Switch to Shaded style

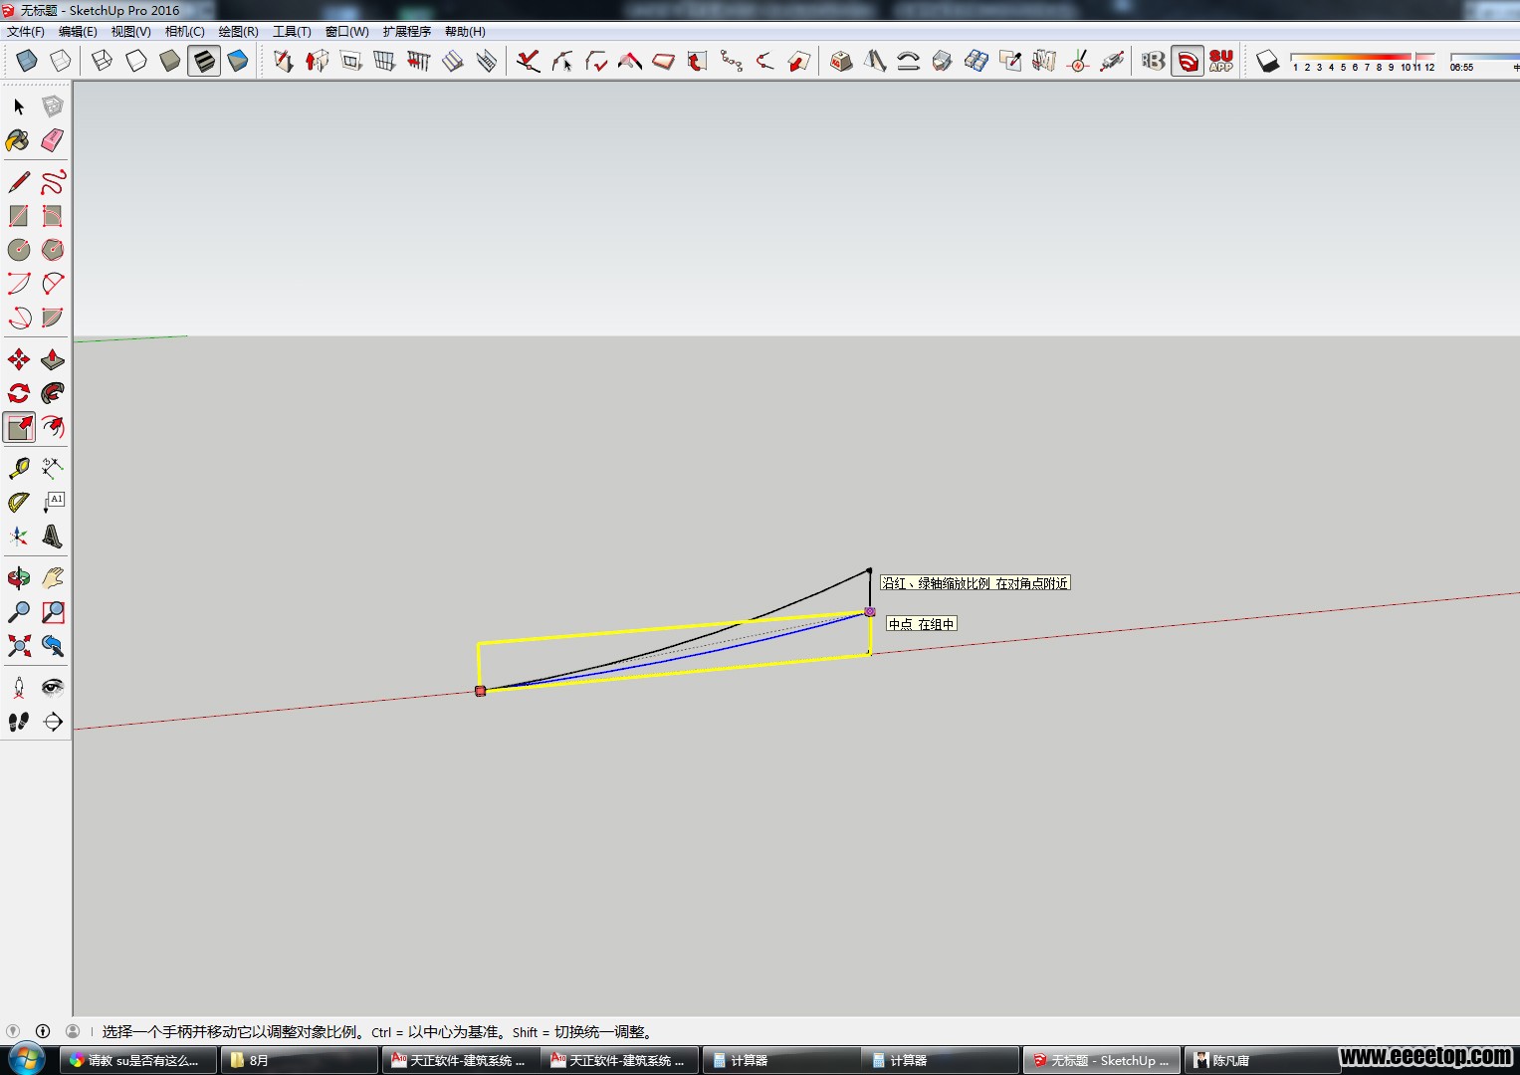[x=170, y=61]
